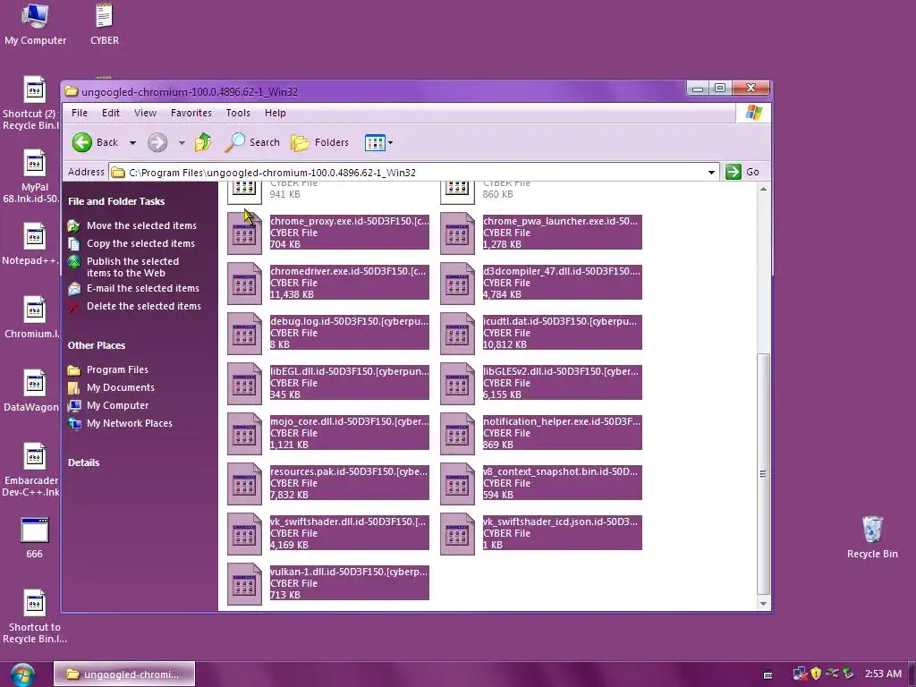Click the ungoogled-chromi... taskbar button
This screenshot has height=687, width=916.
[124, 674]
